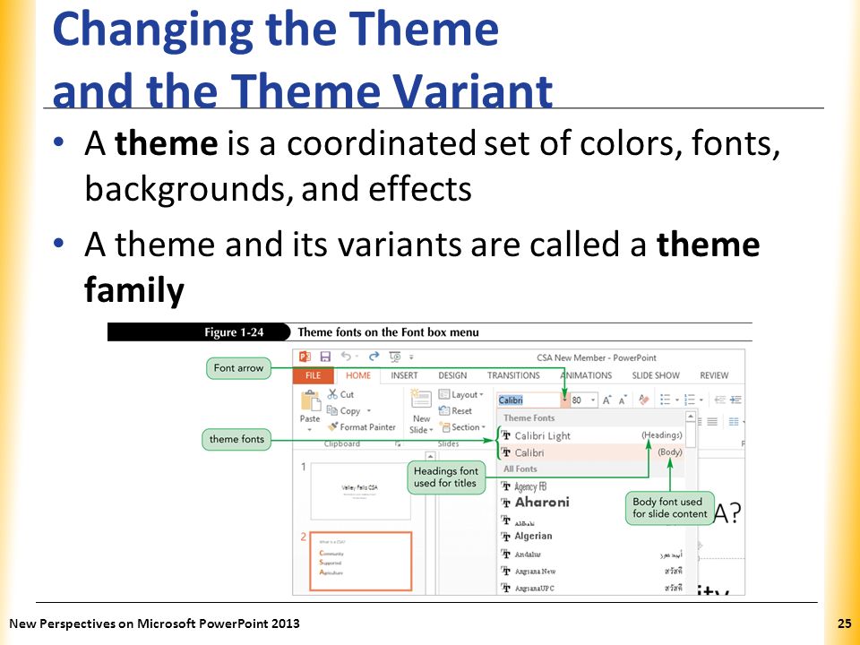The width and height of the screenshot is (860, 645).
Task: Select Calibri (Body) font
Action: tap(592, 452)
